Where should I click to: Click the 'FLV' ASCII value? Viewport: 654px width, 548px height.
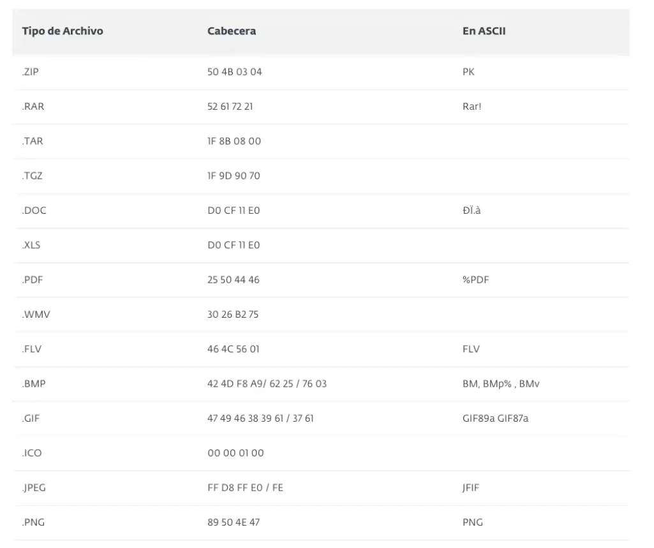(471, 349)
